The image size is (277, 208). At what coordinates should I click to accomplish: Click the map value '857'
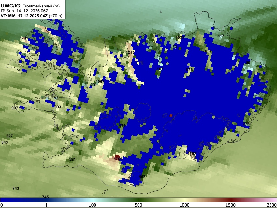tap(208, 51)
